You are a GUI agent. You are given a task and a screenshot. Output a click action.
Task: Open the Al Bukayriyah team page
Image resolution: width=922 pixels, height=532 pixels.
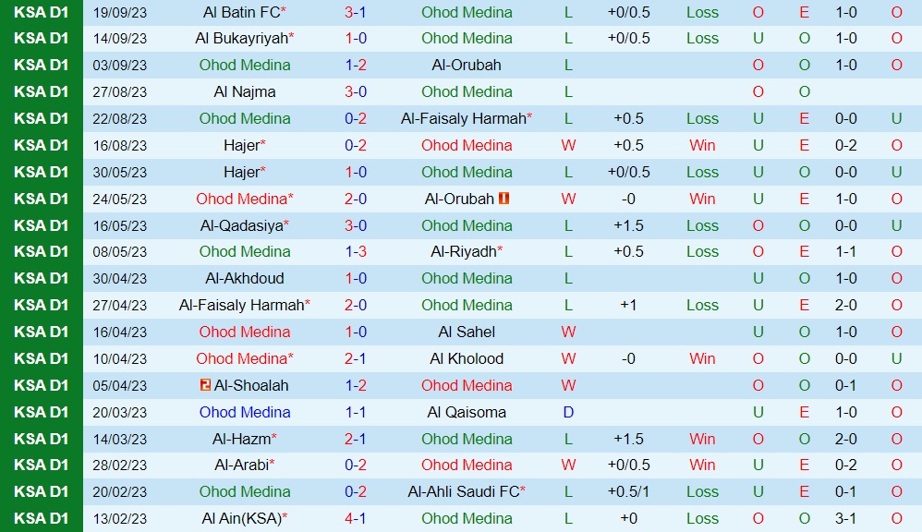[x=241, y=39]
